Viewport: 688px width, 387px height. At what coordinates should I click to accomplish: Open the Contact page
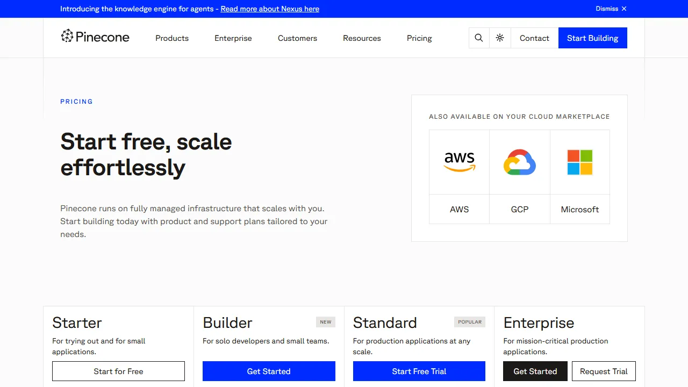534,38
